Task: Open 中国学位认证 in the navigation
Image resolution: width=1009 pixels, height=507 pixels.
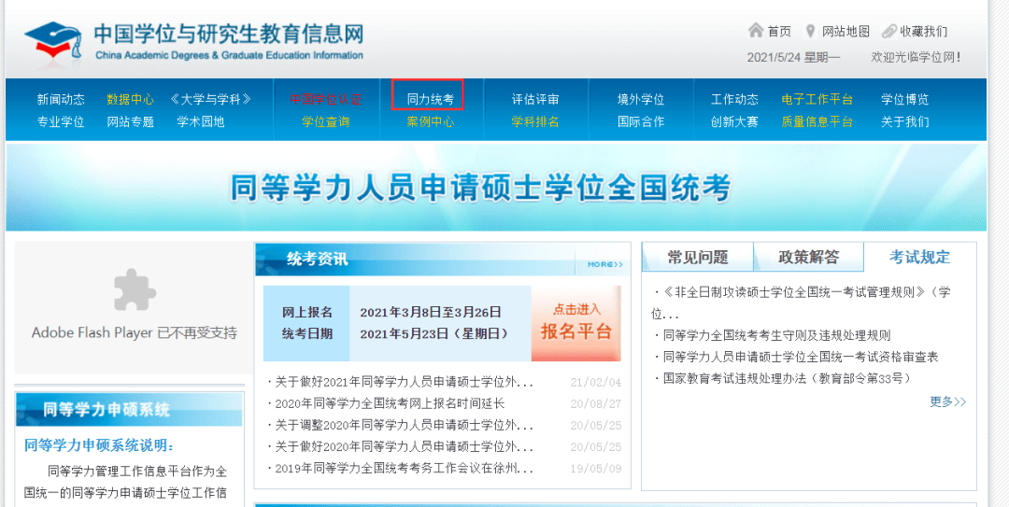Action: tap(326, 100)
